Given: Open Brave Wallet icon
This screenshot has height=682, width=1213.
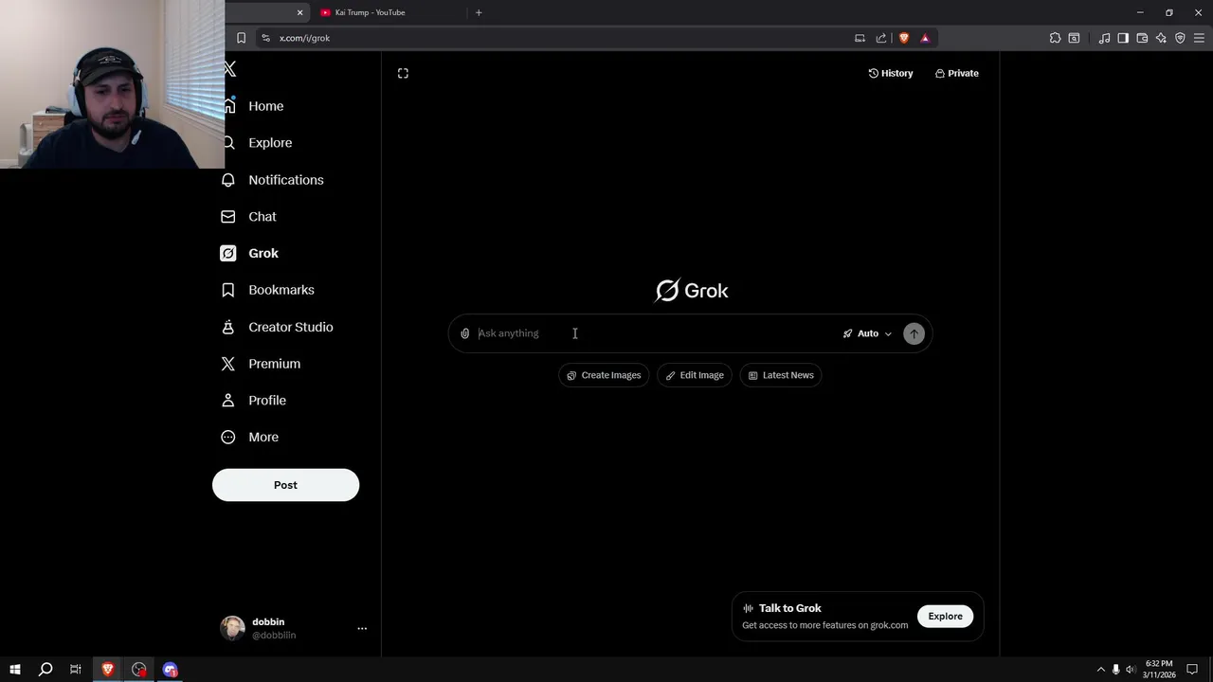Looking at the screenshot, I should click(x=1142, y=38).
